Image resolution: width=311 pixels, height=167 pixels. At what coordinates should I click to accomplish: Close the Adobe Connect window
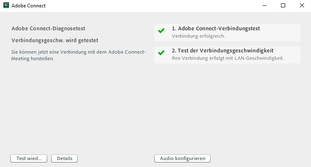tap(302, 6)
